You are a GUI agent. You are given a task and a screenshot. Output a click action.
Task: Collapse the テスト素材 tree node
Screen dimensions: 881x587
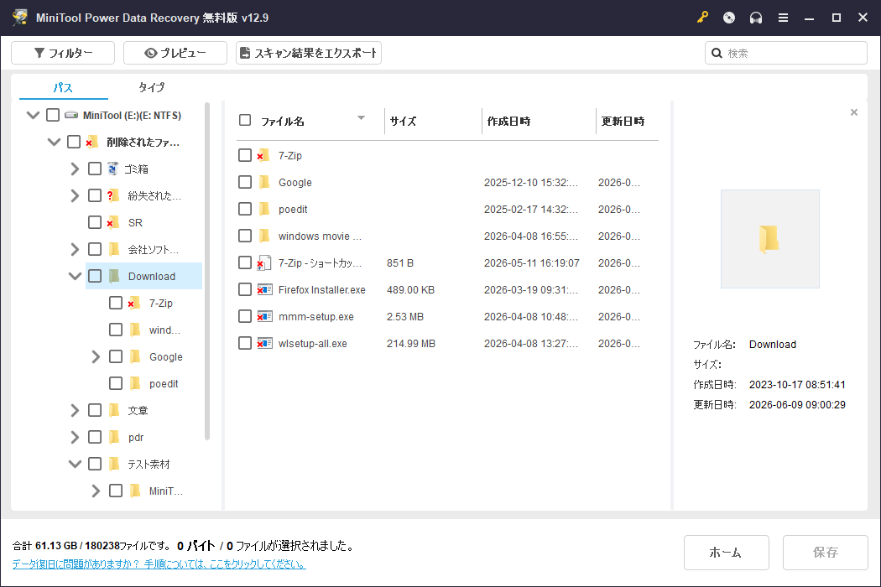[x=75, y=464]
